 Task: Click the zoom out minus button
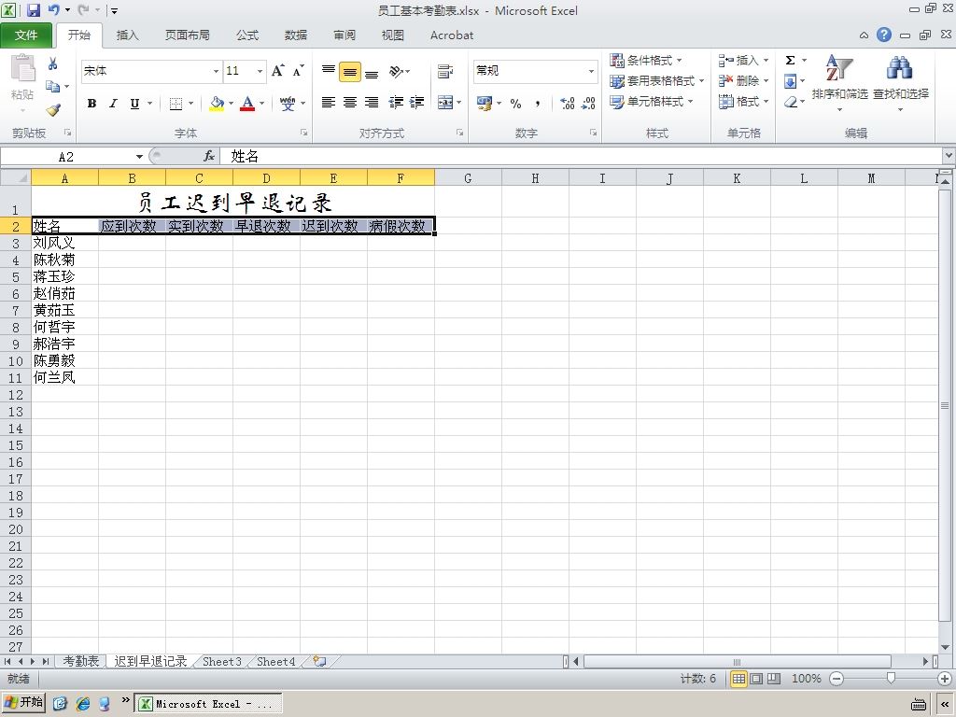[x=836, y=679]
